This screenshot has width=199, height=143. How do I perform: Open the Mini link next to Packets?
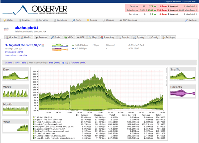coord(83,63)
